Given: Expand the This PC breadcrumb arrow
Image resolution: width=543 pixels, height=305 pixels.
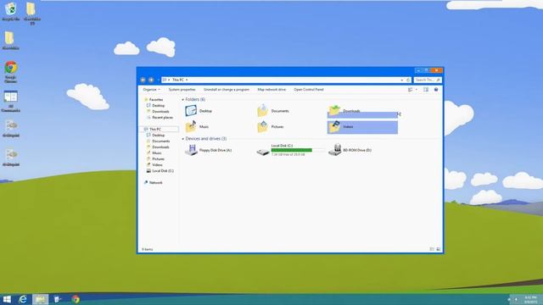Looking at the screenshot, I should (187, 80).
